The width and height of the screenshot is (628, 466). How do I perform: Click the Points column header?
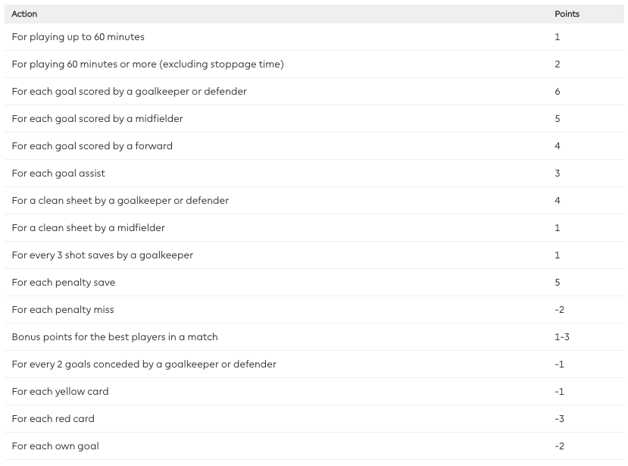[567, 14]
